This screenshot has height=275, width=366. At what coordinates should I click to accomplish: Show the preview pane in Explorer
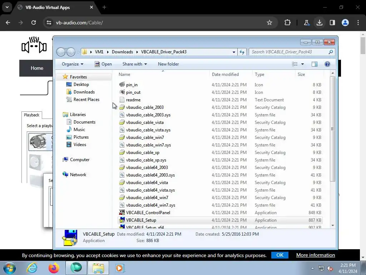[315, 64]
